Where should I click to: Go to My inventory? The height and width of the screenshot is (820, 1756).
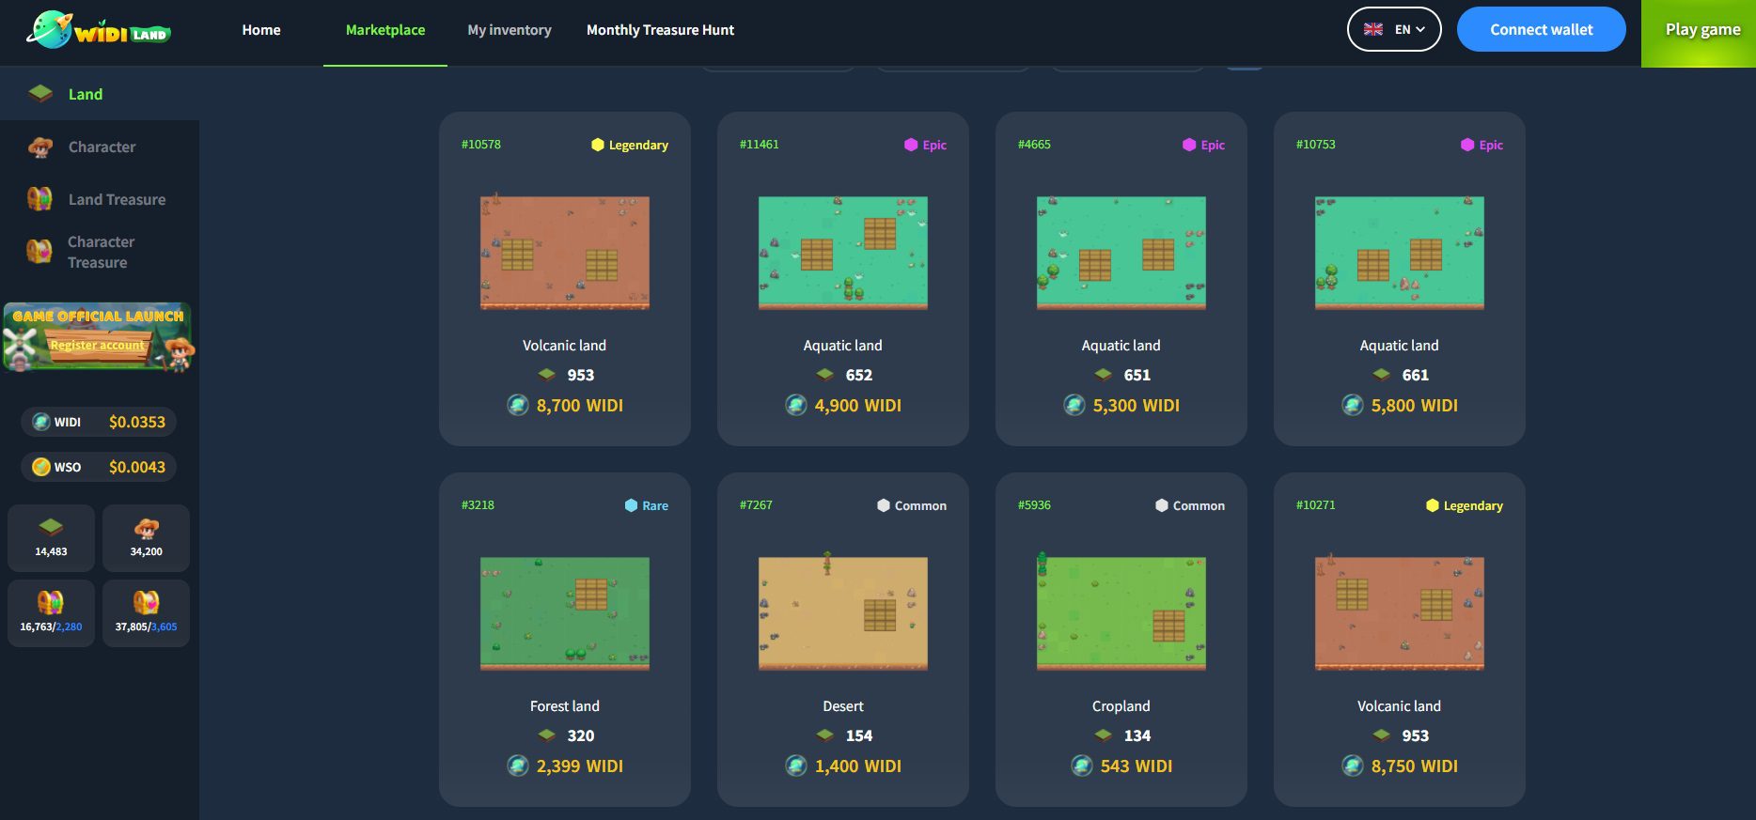click(x=510, y=30)
